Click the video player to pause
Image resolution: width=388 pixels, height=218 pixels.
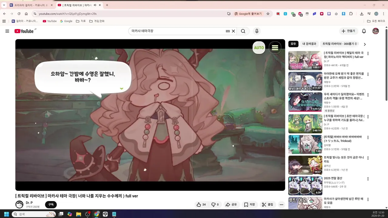(x=150, y=115)
